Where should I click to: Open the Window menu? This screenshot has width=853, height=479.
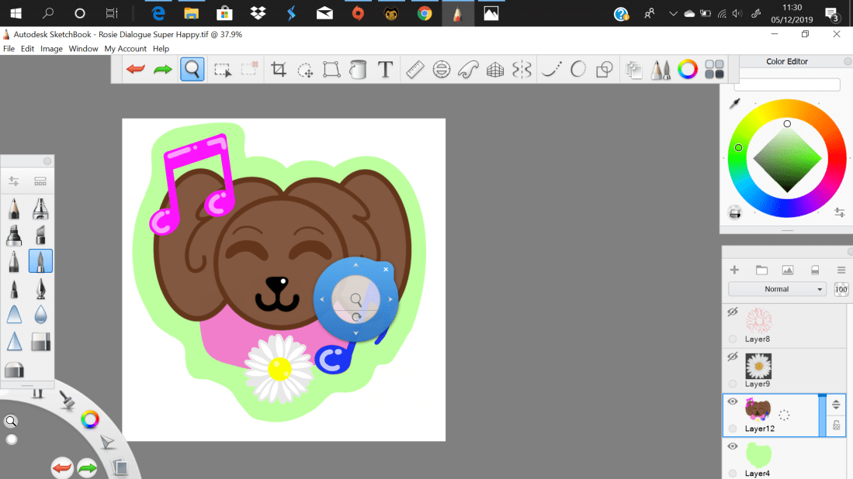[x=83, y=49]
